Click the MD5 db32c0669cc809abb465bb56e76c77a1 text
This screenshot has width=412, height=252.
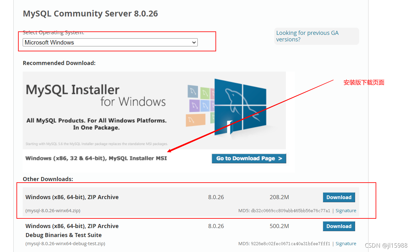click(x=284, y=211)
